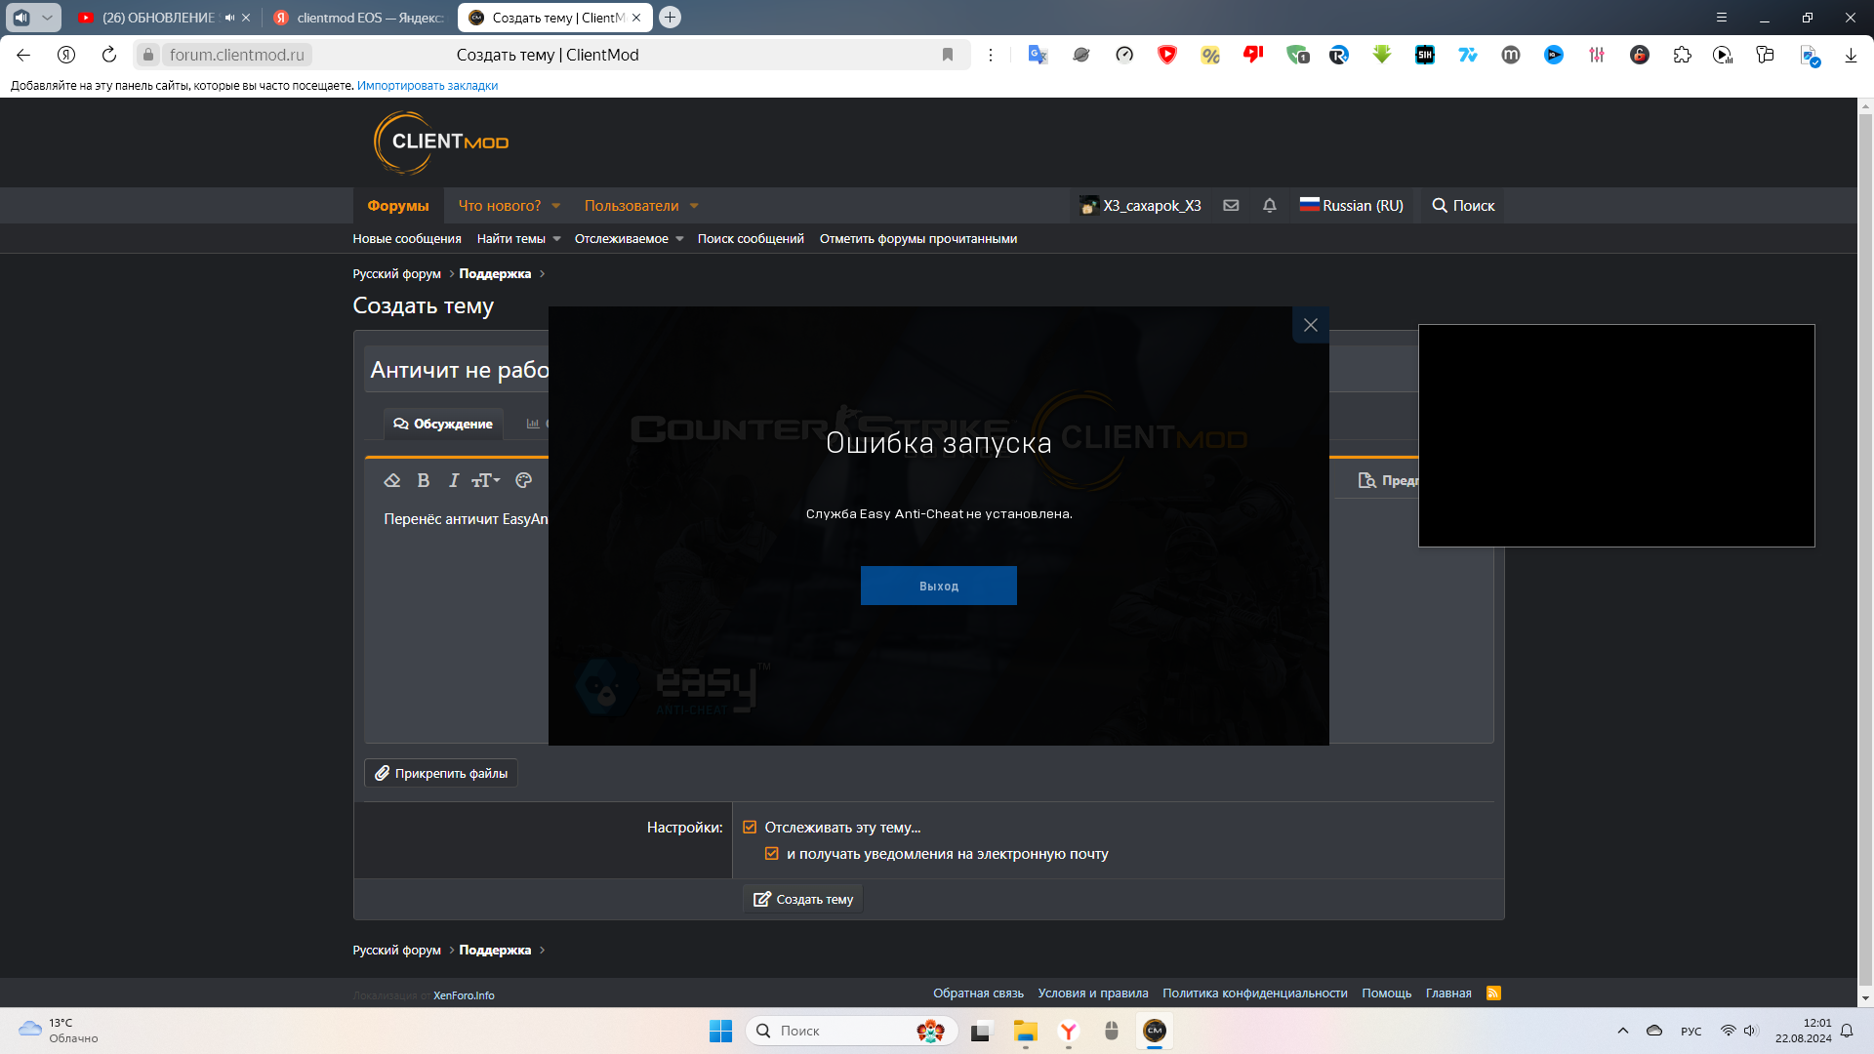This screenshot has height=1054, width=1874.
Task: Open the text color palette icon
Action: pos(524,480)
